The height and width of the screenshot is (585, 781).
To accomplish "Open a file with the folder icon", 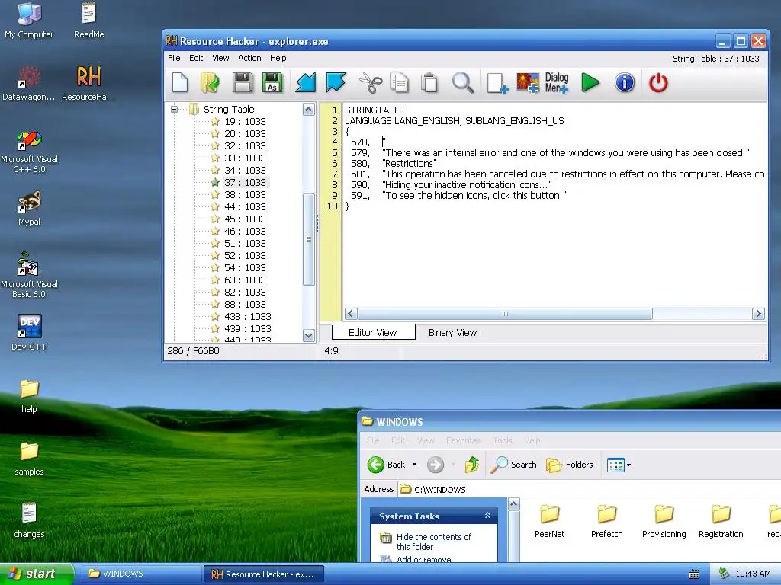I will point(211,82).
